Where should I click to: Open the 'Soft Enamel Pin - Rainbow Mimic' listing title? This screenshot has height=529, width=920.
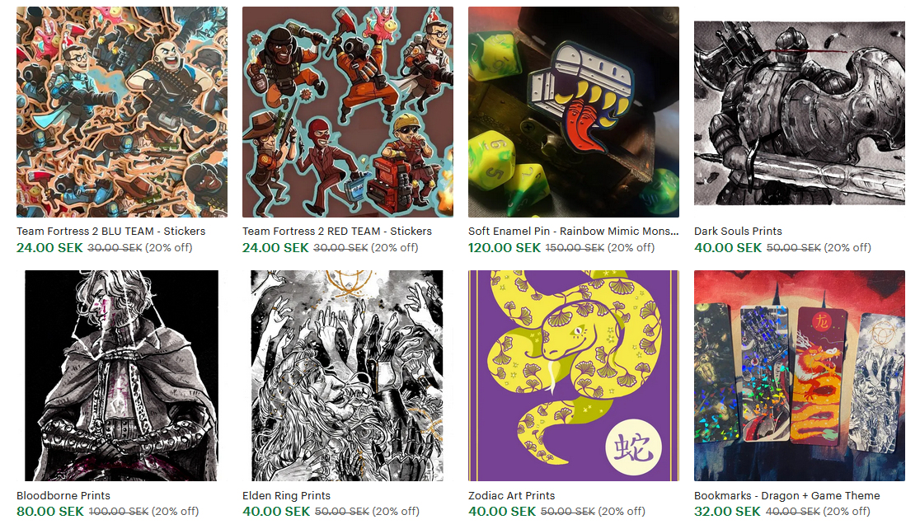(573, 231)
